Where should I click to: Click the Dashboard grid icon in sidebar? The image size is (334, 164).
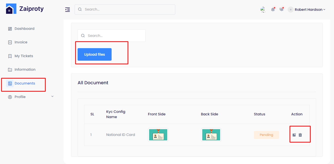point(10,29)
